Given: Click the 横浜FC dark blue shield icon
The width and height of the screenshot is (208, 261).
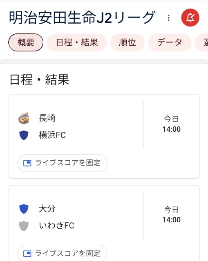Looking at the screenshot, I should click(x=24, y=135).
